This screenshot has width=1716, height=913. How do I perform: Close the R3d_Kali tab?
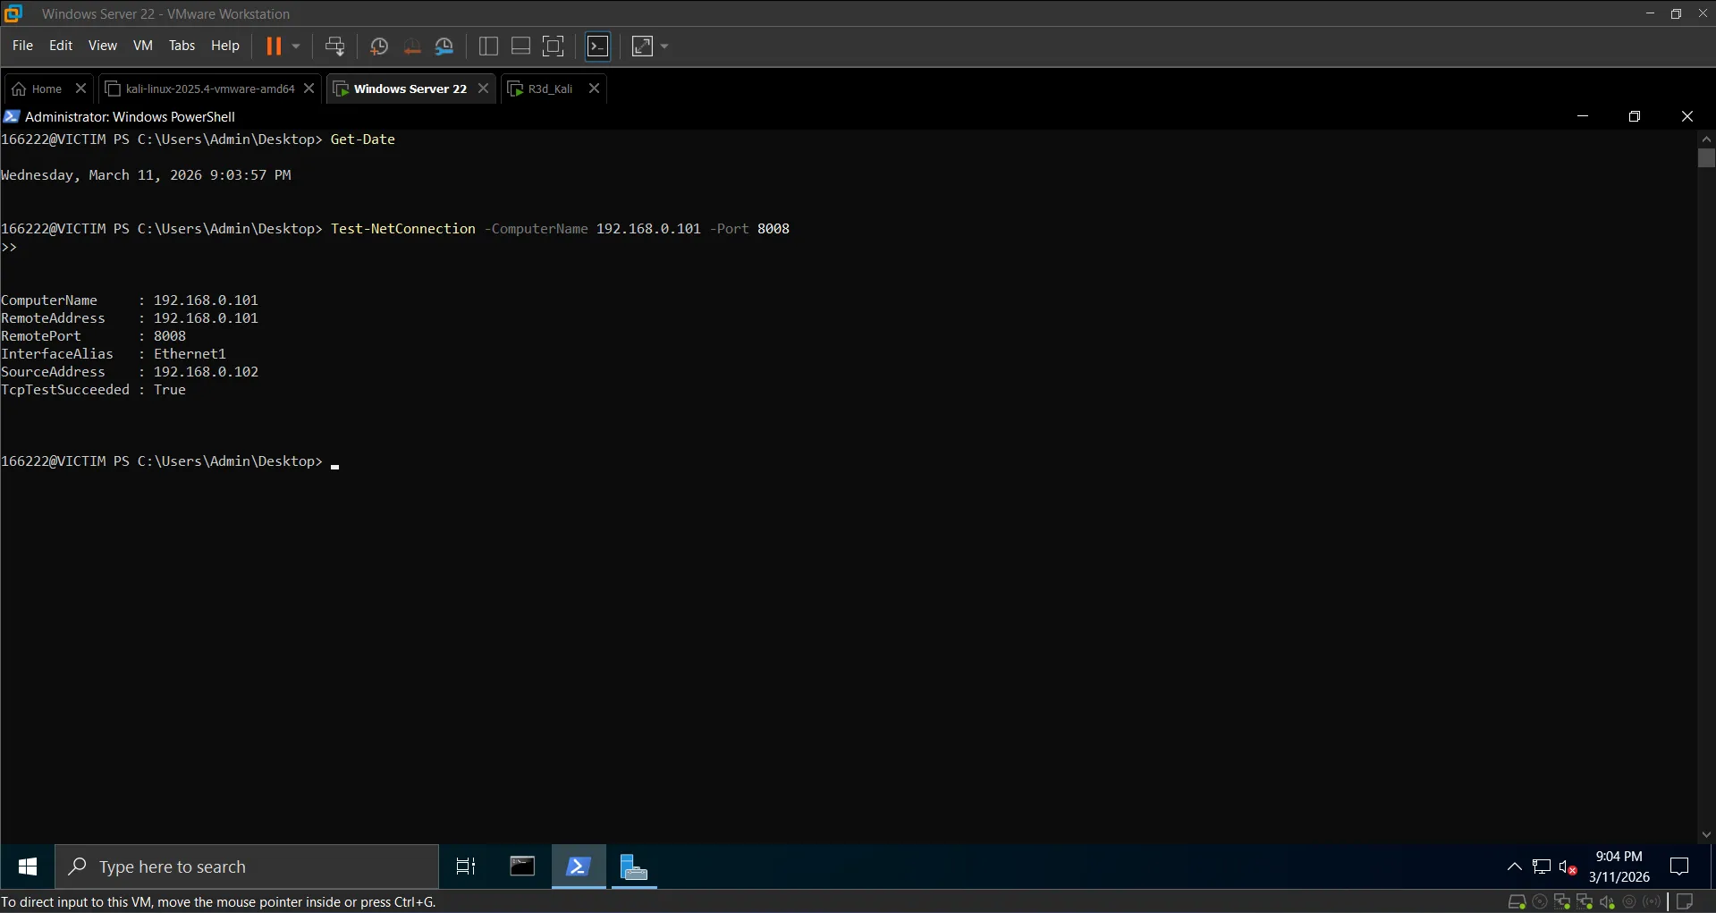[x=594, y=89]
